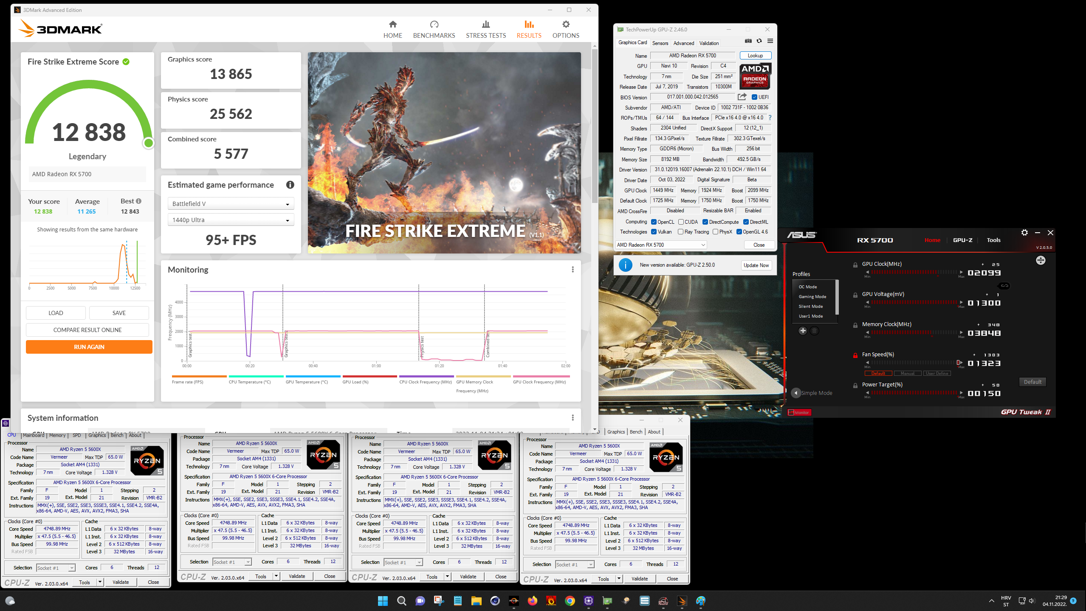
Task: Toggle the OpenGL 4.6 checkbox in GPU-Z
Action: pyautogui.click(x=739, y=232)
